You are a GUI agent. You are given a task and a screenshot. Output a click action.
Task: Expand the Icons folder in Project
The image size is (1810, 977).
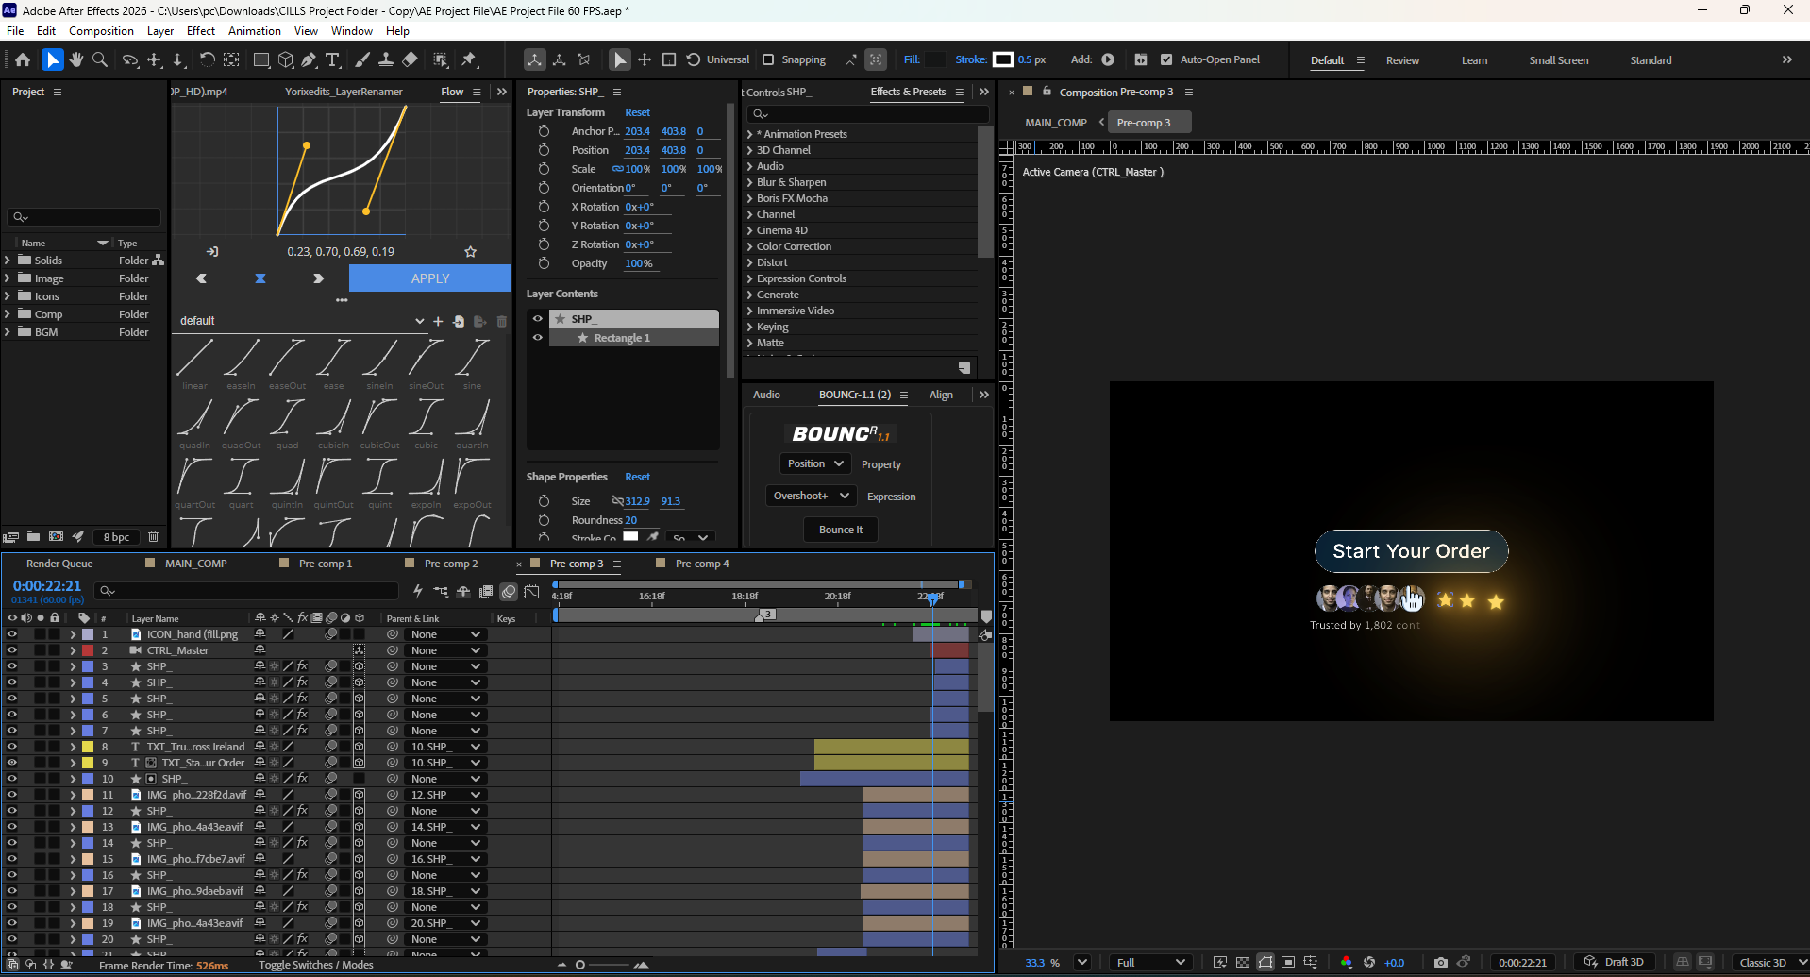coord(8,295)
